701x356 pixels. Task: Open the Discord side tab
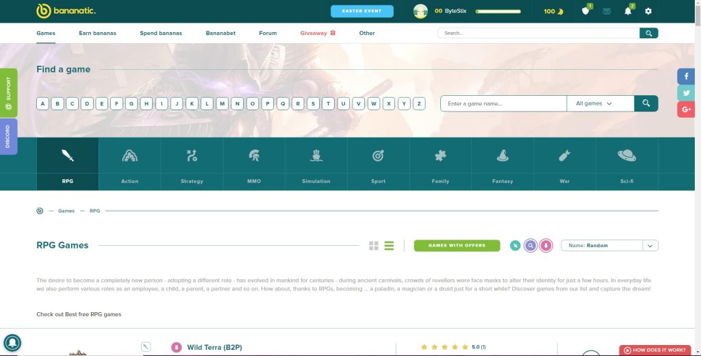(x=8, y=136)
